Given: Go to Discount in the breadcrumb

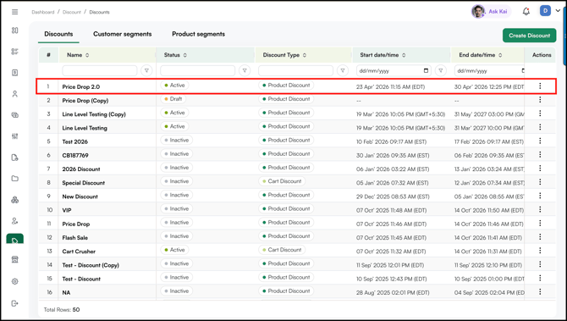Looking at the screenshot, I should (x=72, y=12).
